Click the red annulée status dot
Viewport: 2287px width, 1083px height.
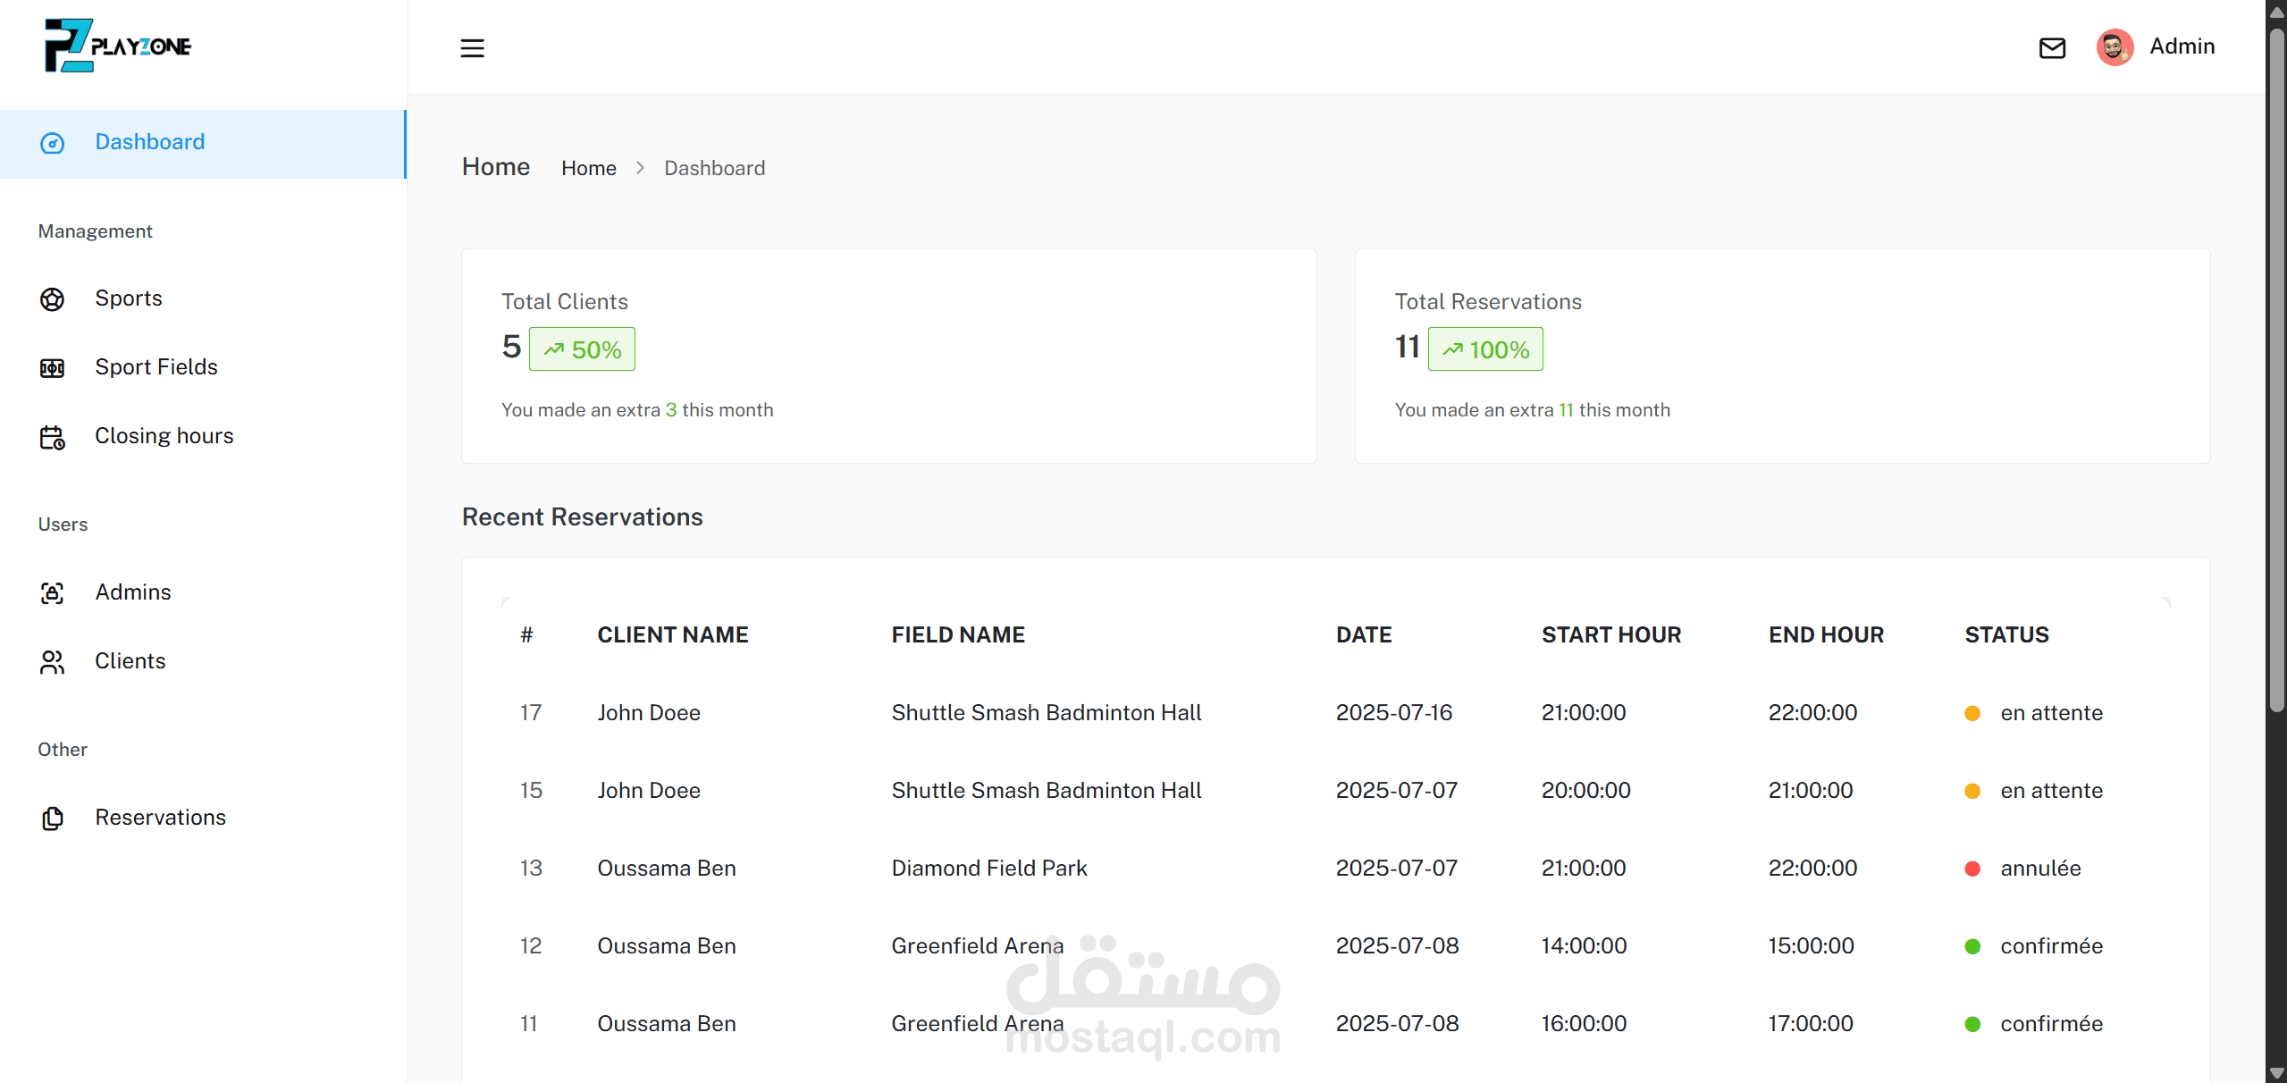1972,869
